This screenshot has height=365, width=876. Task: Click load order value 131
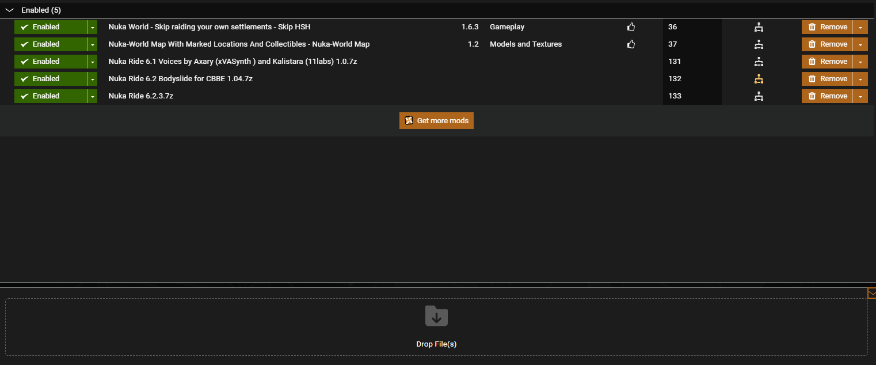675,62
